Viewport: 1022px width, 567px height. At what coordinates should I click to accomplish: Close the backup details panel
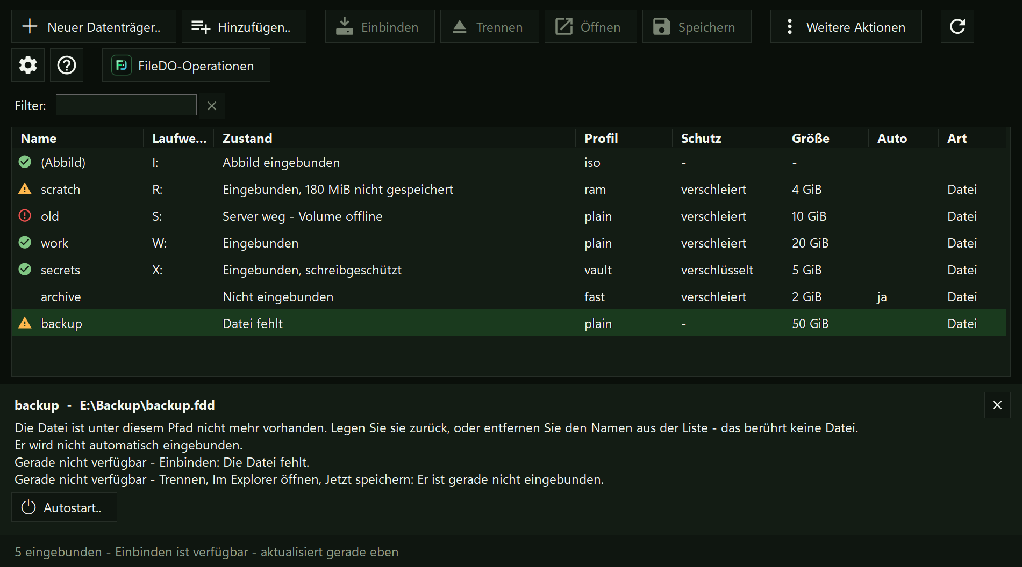coord(997,405)
